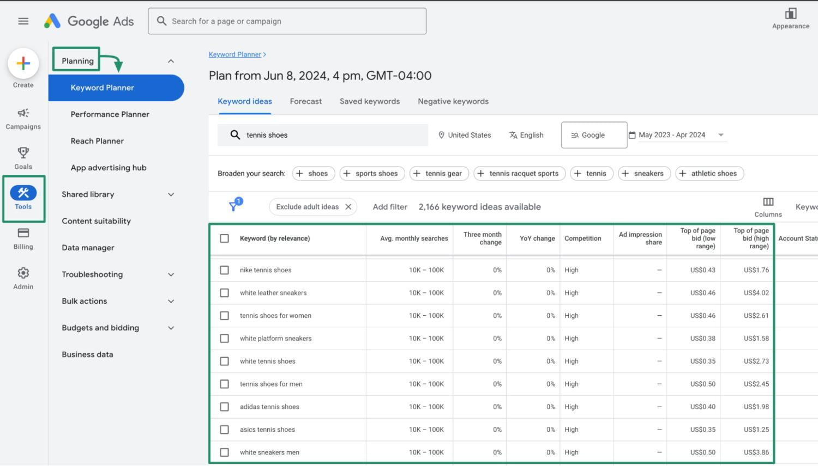Add 'tennis' suggestion chip

click(592, 174)
